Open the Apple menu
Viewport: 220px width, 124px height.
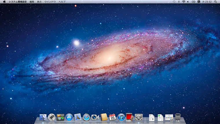coord(4,2)
